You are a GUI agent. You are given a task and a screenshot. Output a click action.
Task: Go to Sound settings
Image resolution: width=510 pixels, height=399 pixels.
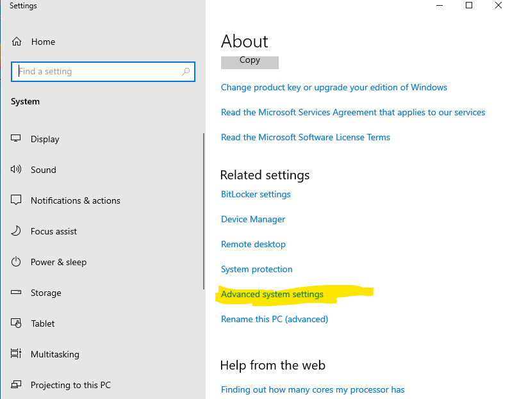pyautogui.click(x=44, y=170)
